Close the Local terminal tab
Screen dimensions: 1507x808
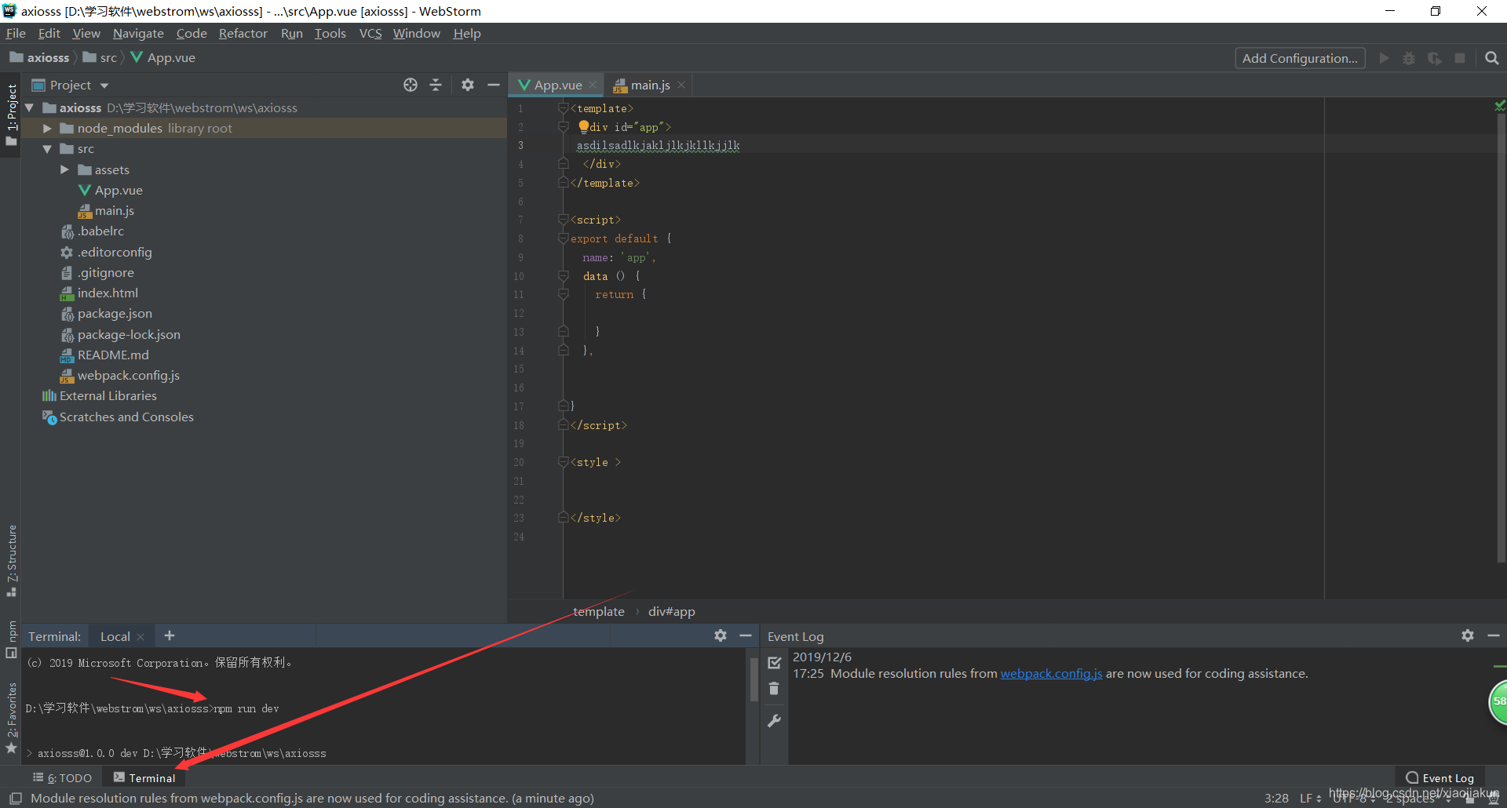click(140, 636)
